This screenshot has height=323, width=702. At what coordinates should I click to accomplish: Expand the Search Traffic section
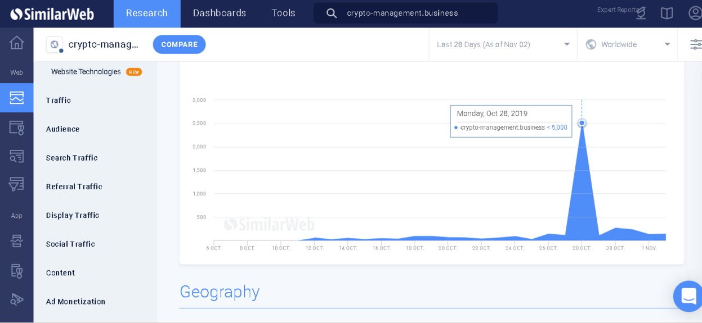point(71,158)
